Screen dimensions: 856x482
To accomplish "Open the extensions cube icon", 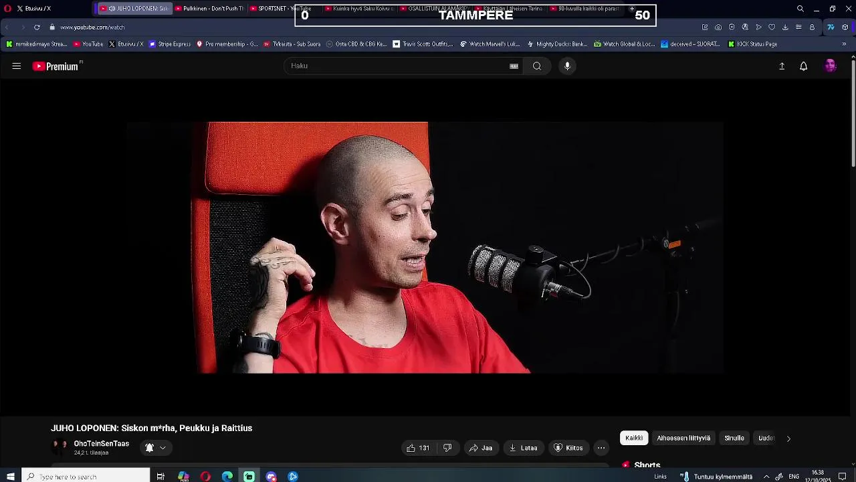I will [845, 27].
